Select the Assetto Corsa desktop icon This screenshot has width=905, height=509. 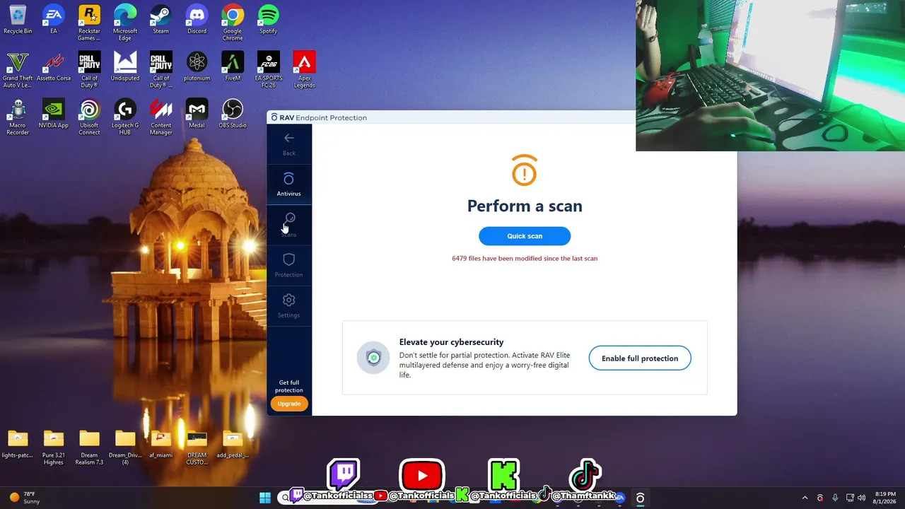54,67
